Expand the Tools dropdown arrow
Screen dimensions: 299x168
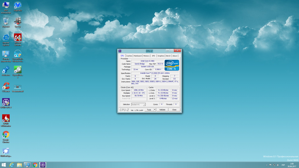[155, 110]
